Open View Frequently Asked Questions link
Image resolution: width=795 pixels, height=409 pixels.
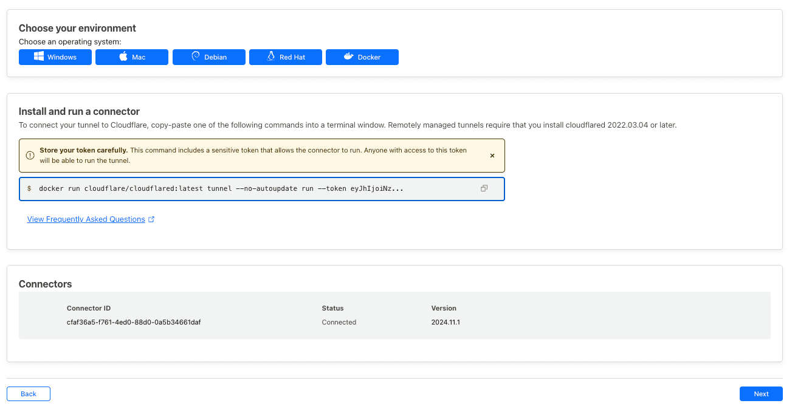pos(86,219)
